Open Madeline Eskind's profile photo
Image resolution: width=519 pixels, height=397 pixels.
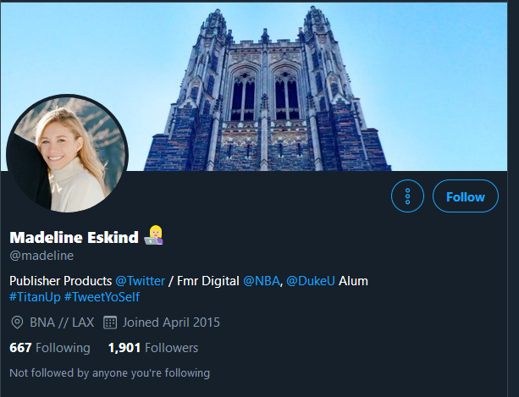67,153
